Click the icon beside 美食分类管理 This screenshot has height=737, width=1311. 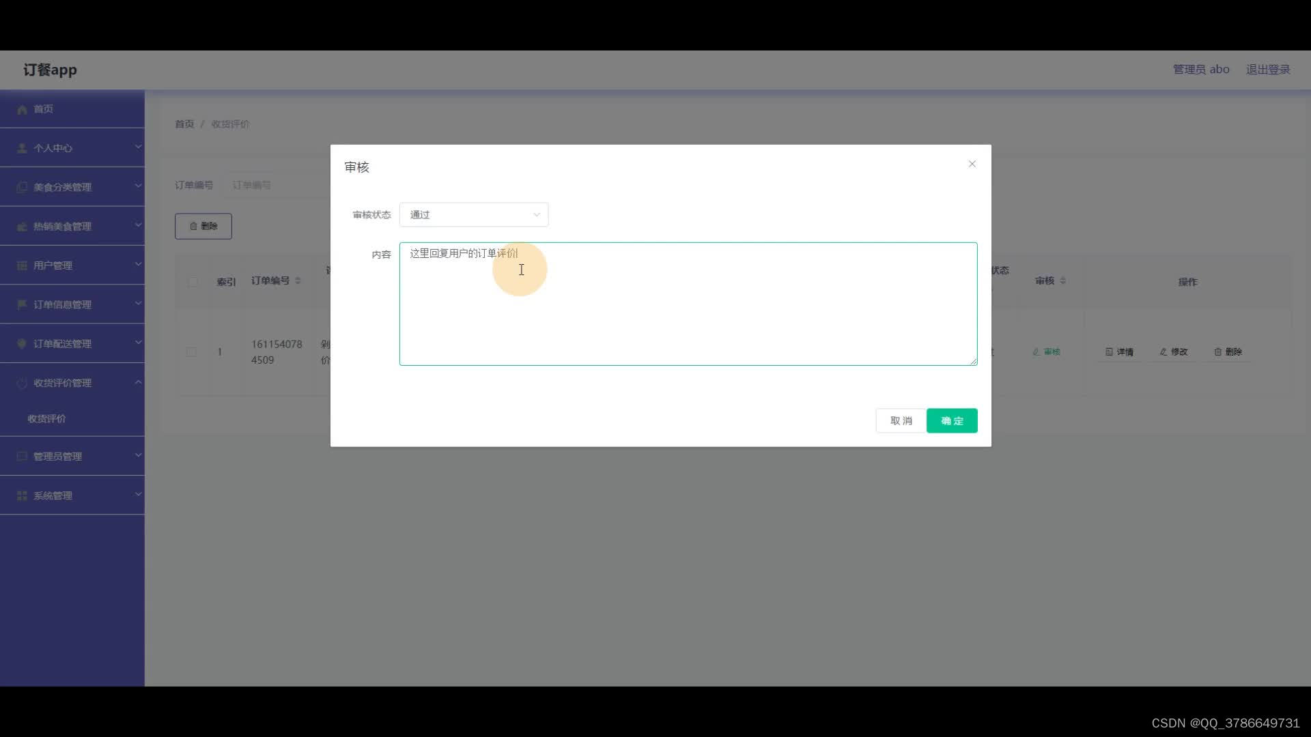22,187
